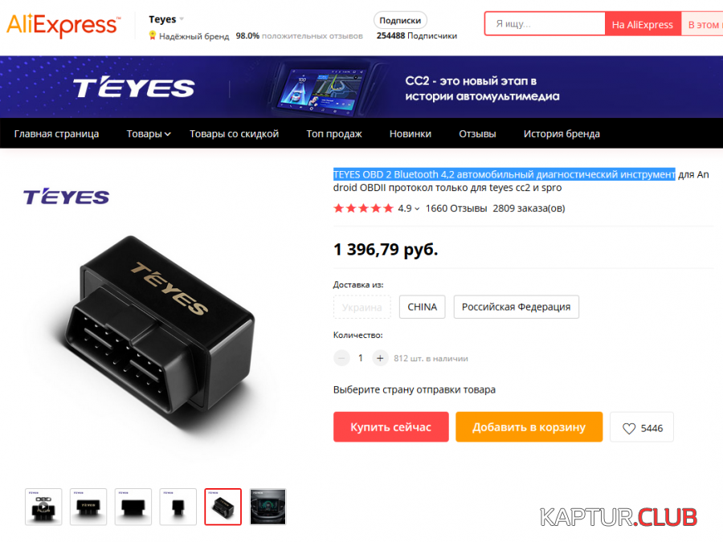Select the car dashboard thumbnail image

268,507
